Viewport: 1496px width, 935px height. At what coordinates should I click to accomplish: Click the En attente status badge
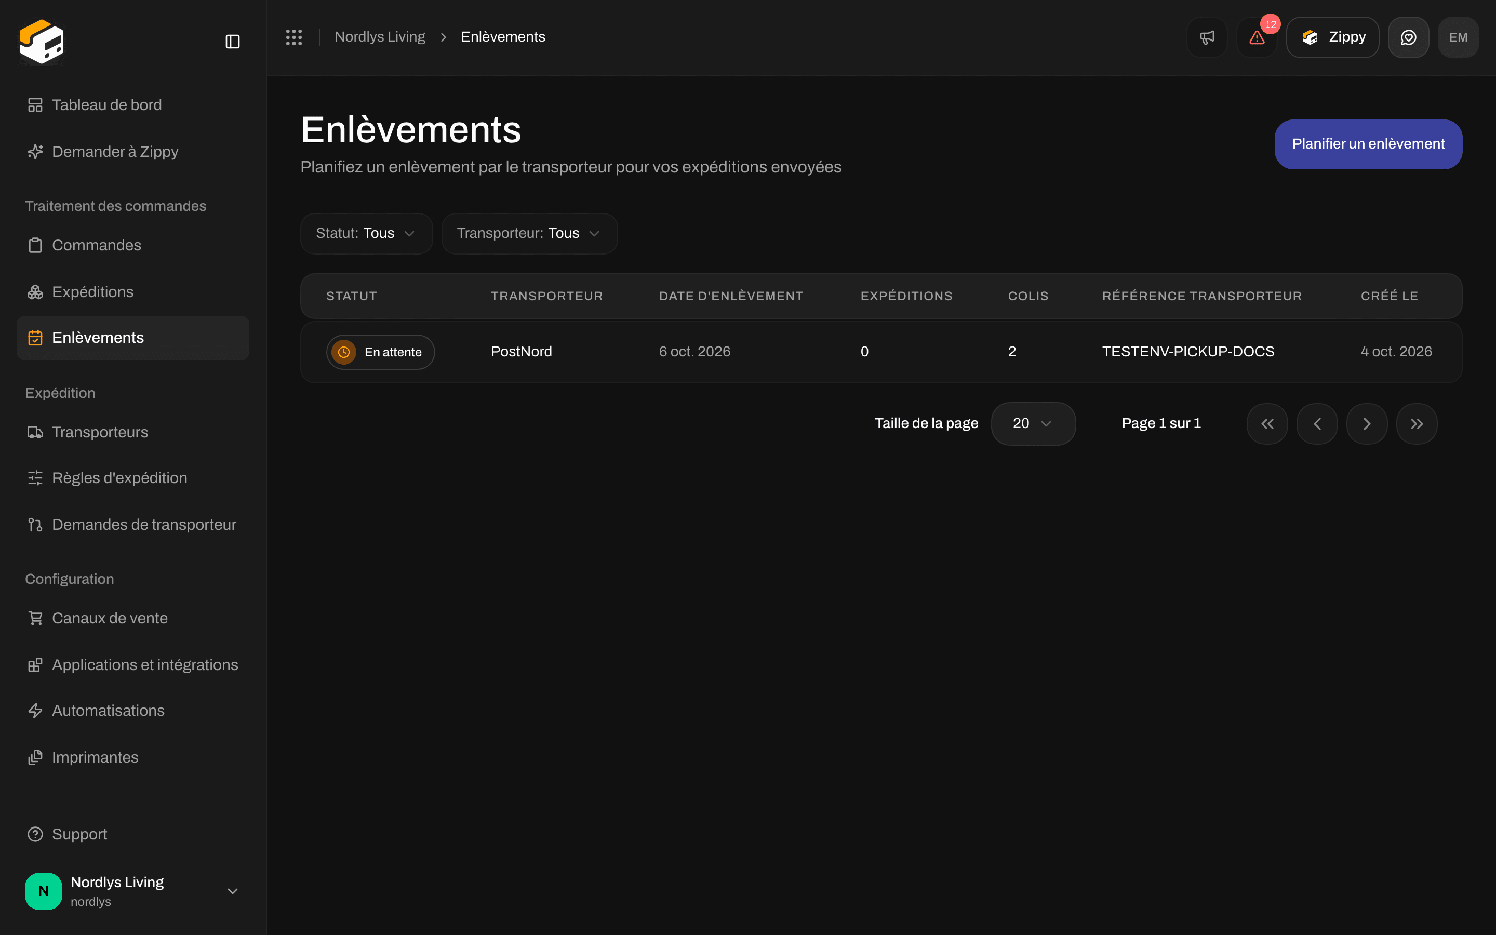[380, 352]
